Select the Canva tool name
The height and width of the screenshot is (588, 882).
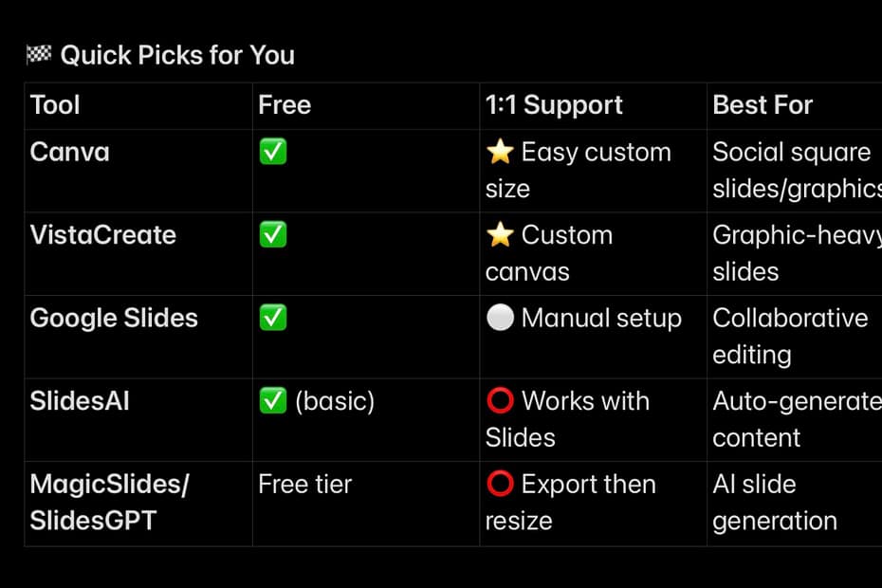[x=69, y=152]
